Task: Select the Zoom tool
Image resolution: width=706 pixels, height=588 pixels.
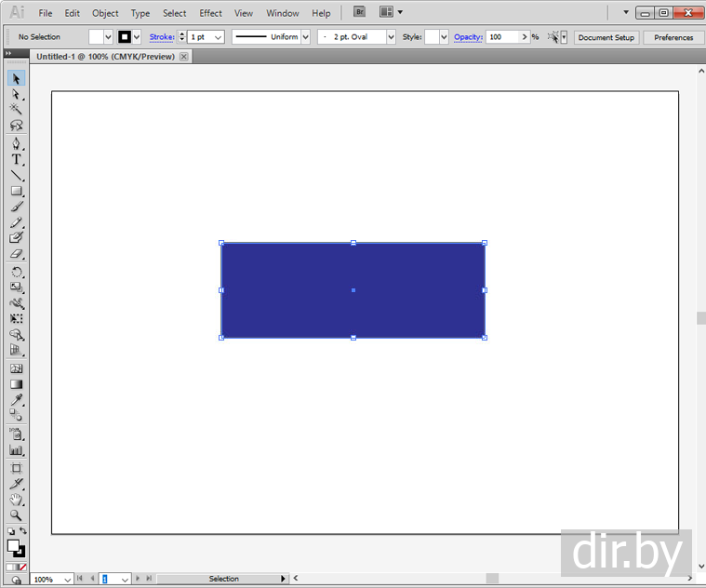Action: pos(16,515)
